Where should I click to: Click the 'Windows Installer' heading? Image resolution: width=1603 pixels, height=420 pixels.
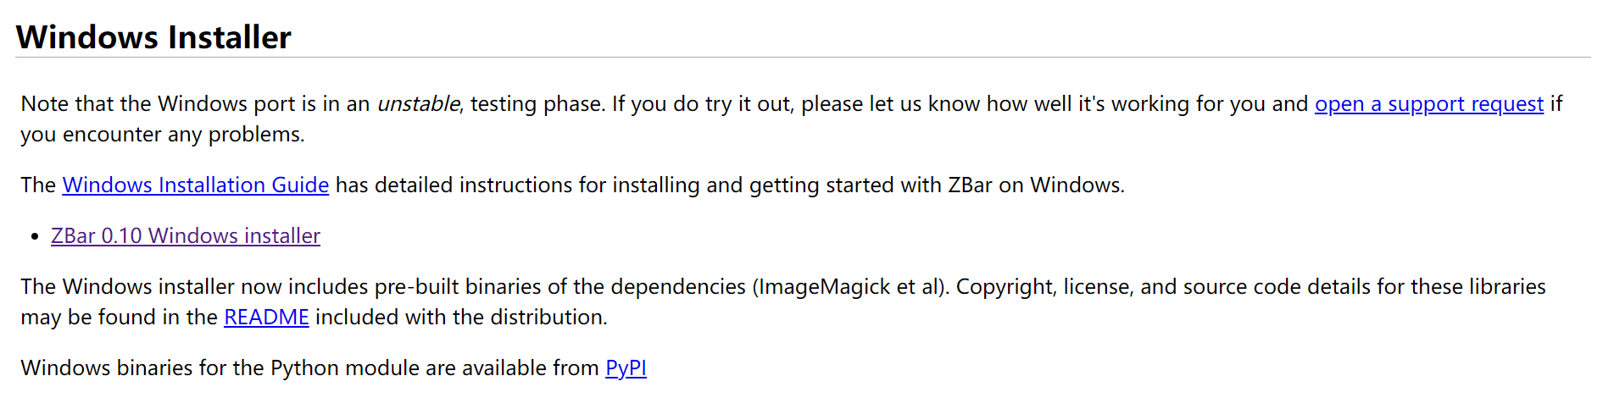153,37
